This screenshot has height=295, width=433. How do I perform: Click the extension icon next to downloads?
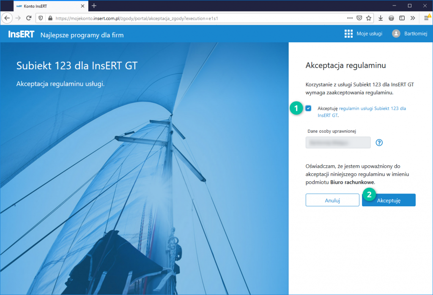click(391, 18)
